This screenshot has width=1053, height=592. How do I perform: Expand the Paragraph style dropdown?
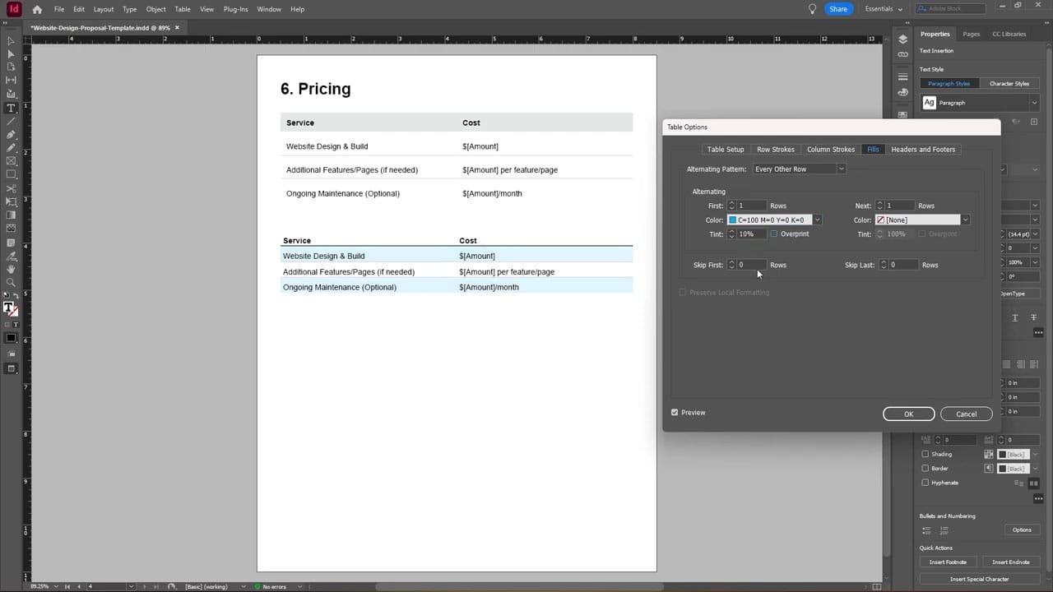[x=1033, y=102]
